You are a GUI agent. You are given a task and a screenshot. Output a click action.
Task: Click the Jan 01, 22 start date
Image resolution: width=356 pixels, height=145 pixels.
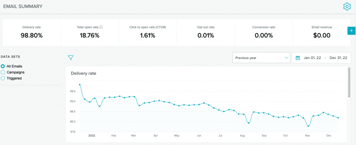[x=312, y=58]
